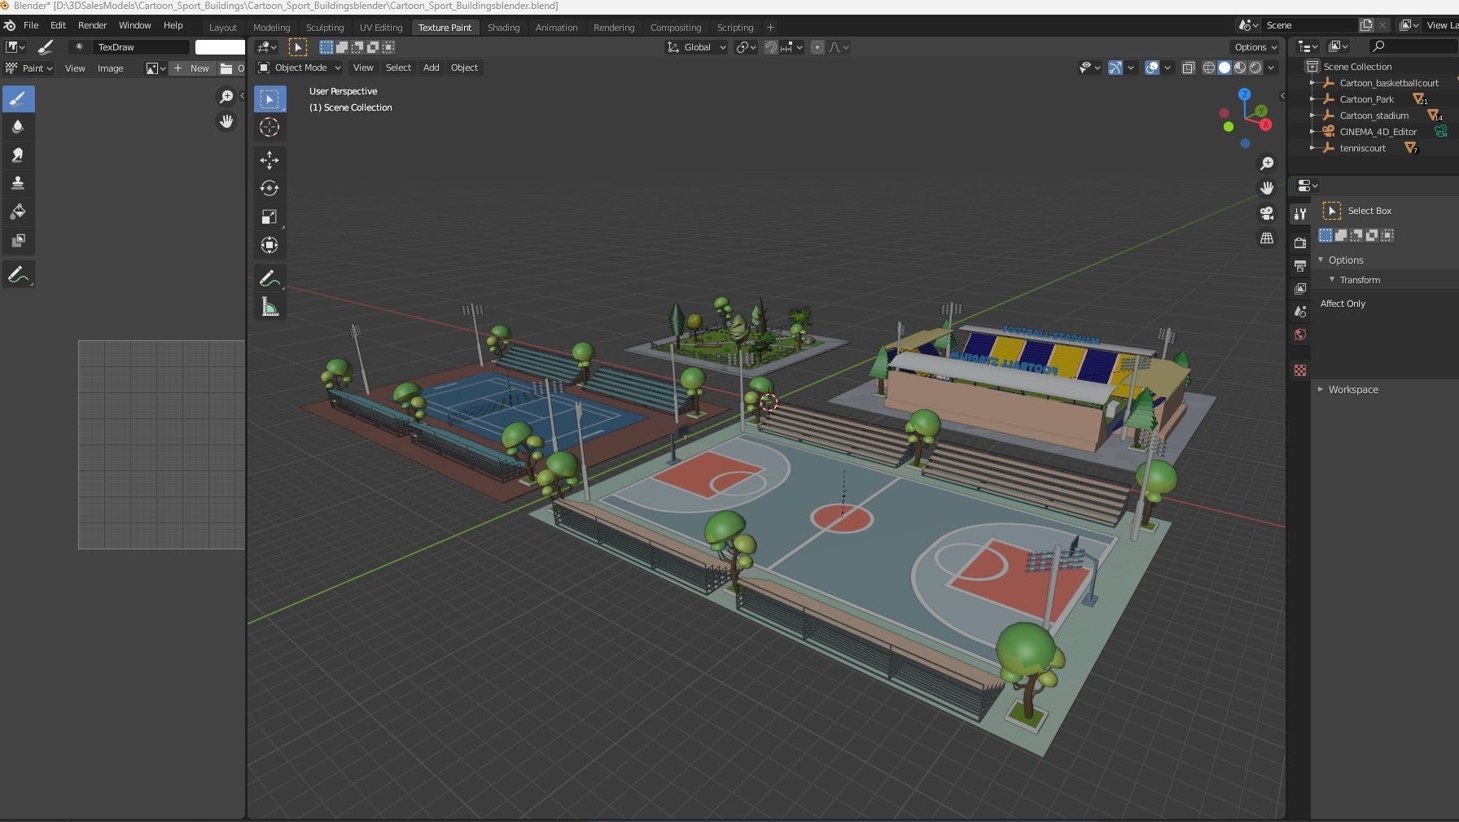Open the viewport Add menu
1459x822 pixels.
click(x=432, y=68)
